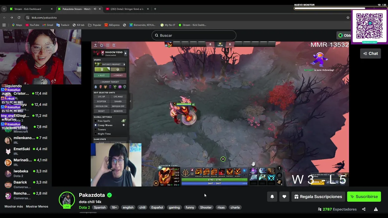Click the + DUMMY TARGET button

pos(110,82)
